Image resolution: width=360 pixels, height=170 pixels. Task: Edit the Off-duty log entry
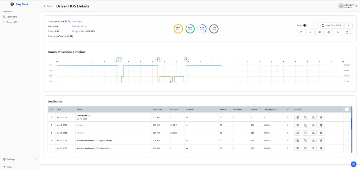coord(298,133)
